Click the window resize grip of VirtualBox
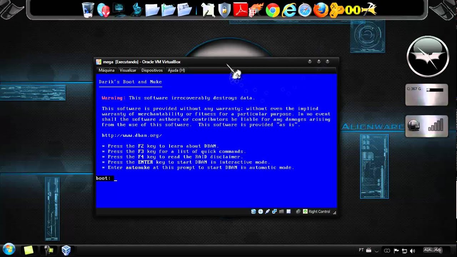The height and width of the screenshot is (257, 457). click(335, 213)
